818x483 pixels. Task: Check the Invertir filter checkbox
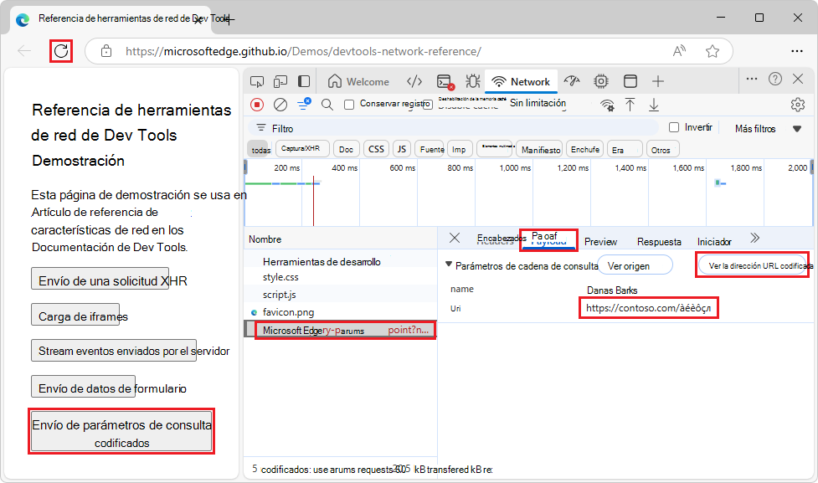[674, 127]
